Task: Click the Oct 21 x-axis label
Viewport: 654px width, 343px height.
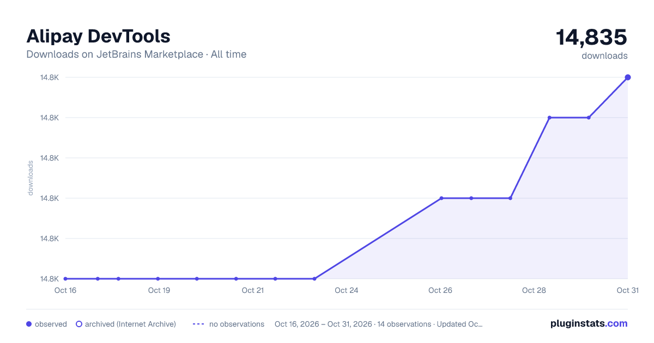Action: [x=253, y=290]
